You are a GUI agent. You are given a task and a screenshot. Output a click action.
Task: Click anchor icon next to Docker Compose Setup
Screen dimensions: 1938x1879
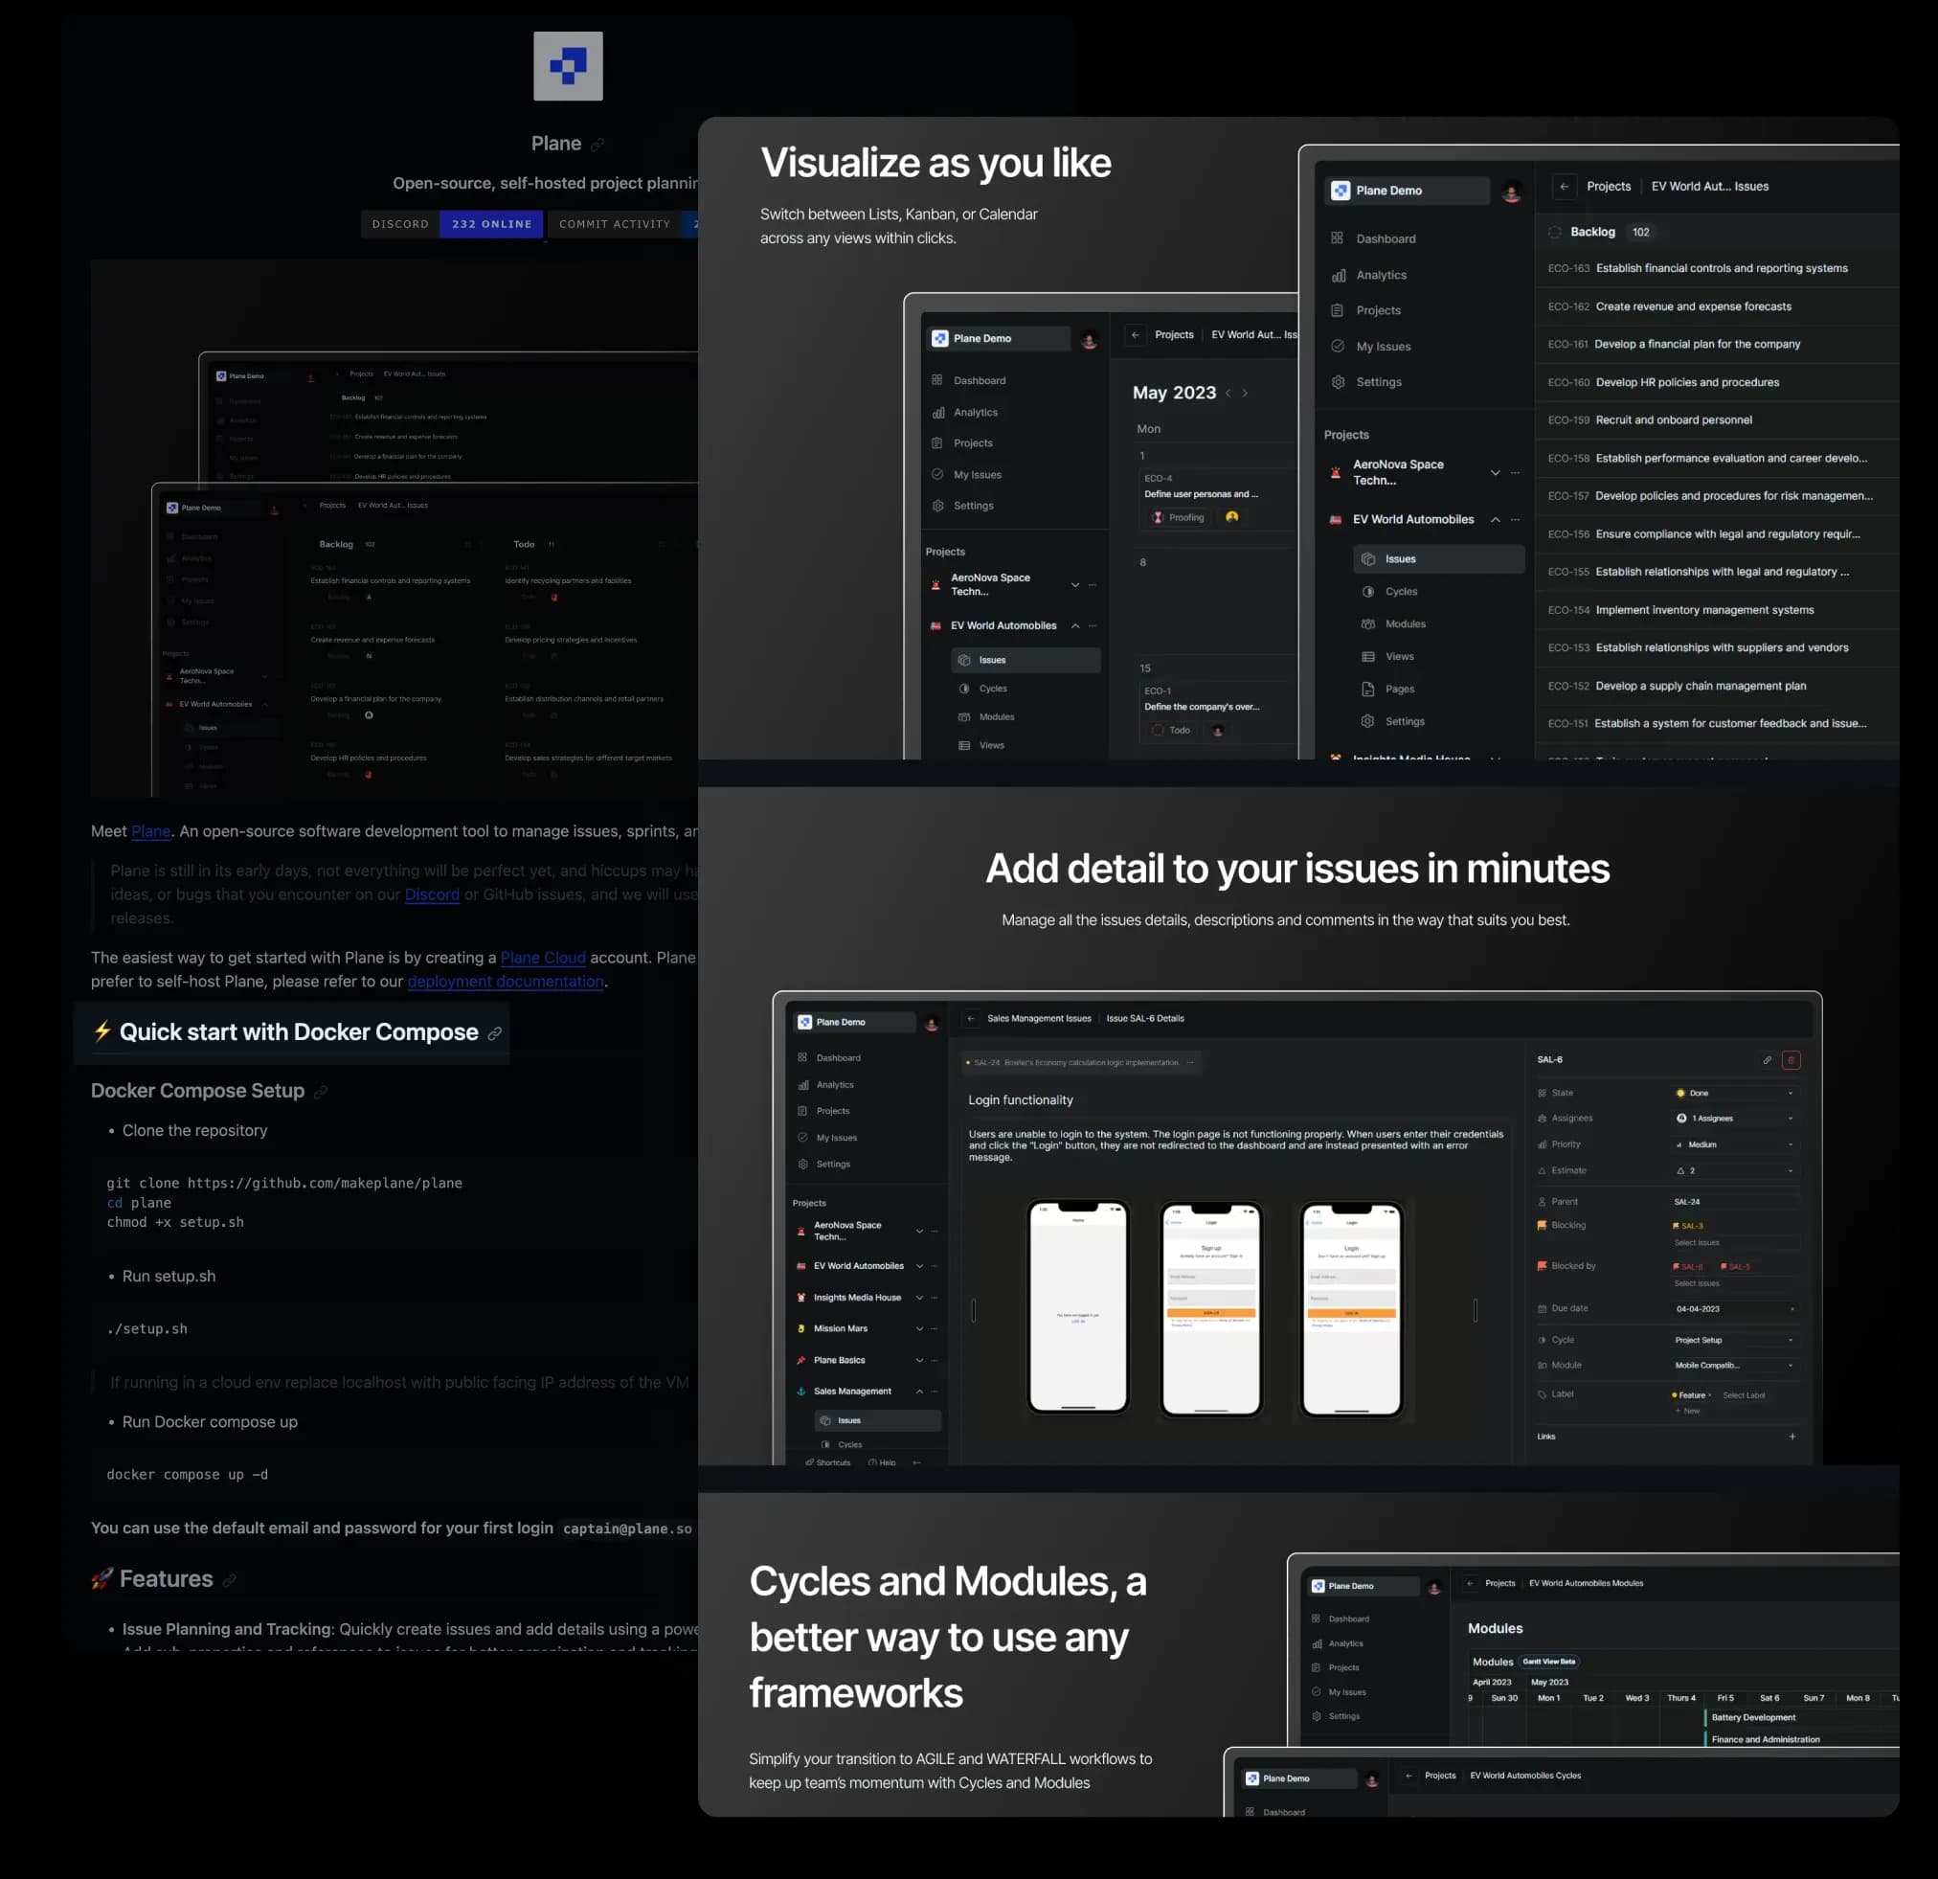click(x=321, y=1092)
